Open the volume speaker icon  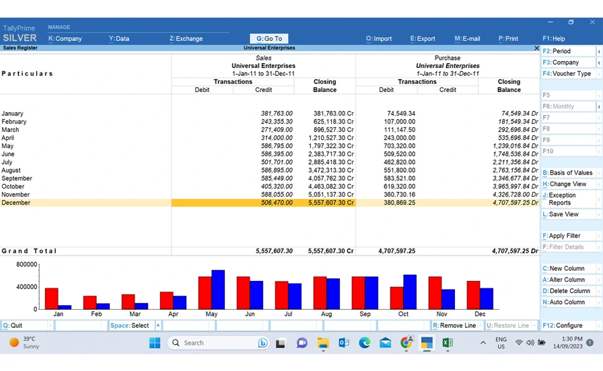coord(530,343)
